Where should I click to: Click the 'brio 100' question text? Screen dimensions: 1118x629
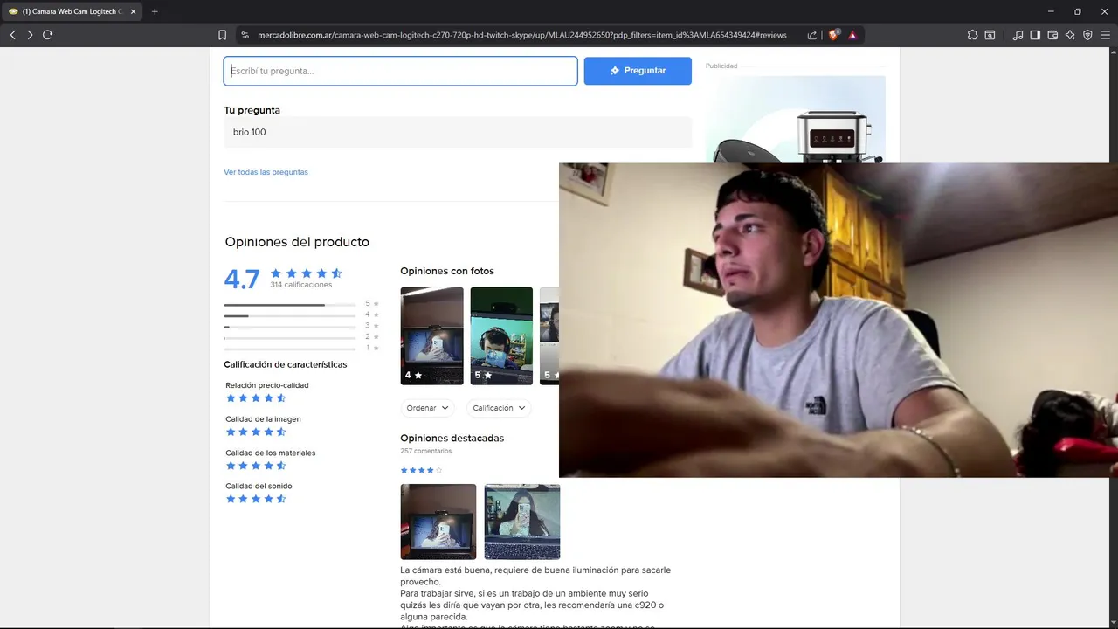pyautogui.click(x=249, y=132)
